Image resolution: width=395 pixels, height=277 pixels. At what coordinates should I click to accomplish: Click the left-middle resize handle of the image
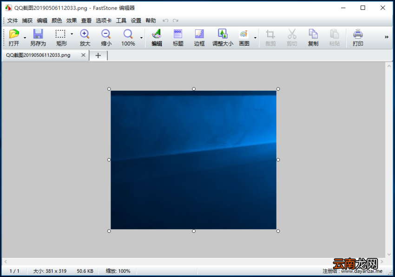point(109,160)
